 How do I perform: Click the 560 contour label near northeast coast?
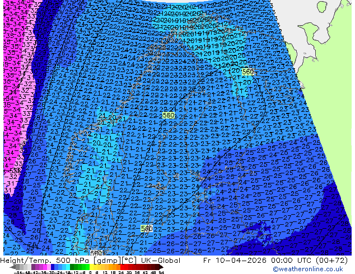tap(247, 72)
